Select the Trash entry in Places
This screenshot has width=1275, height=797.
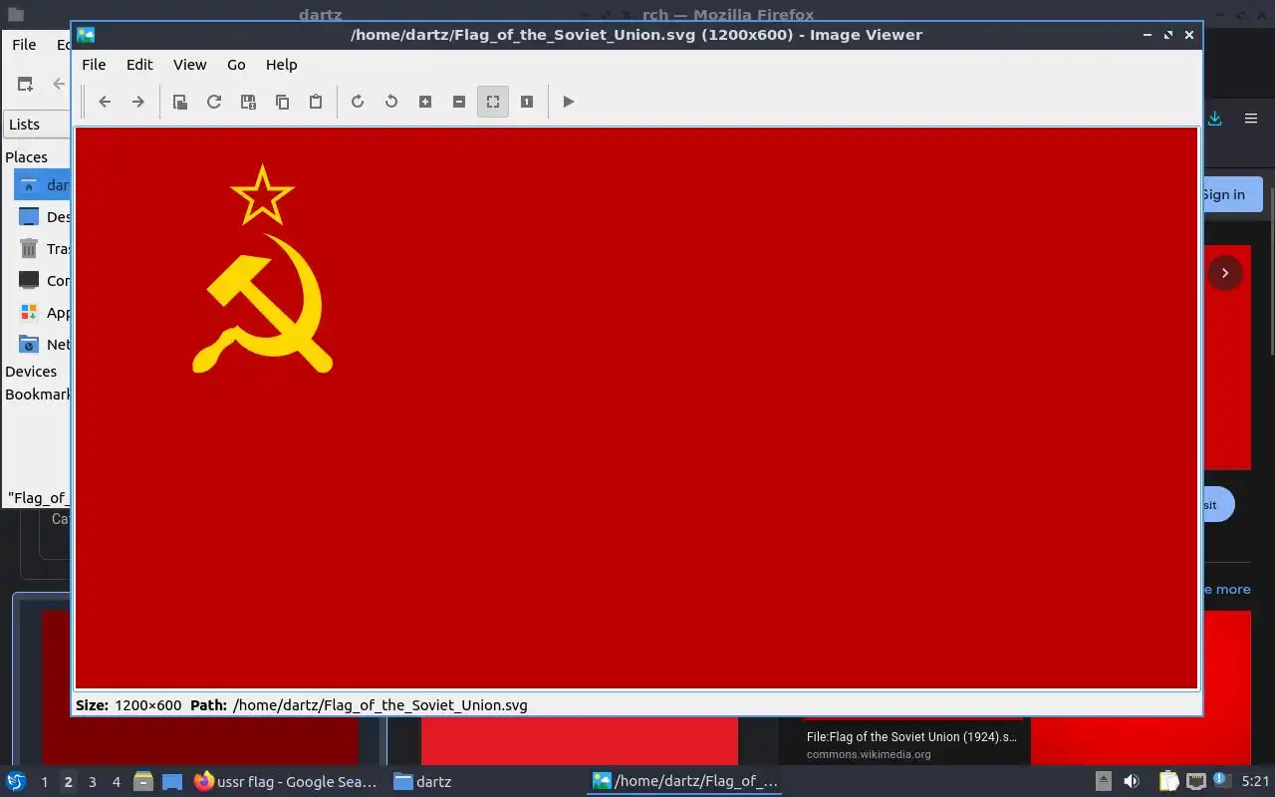tap(44, 249)
